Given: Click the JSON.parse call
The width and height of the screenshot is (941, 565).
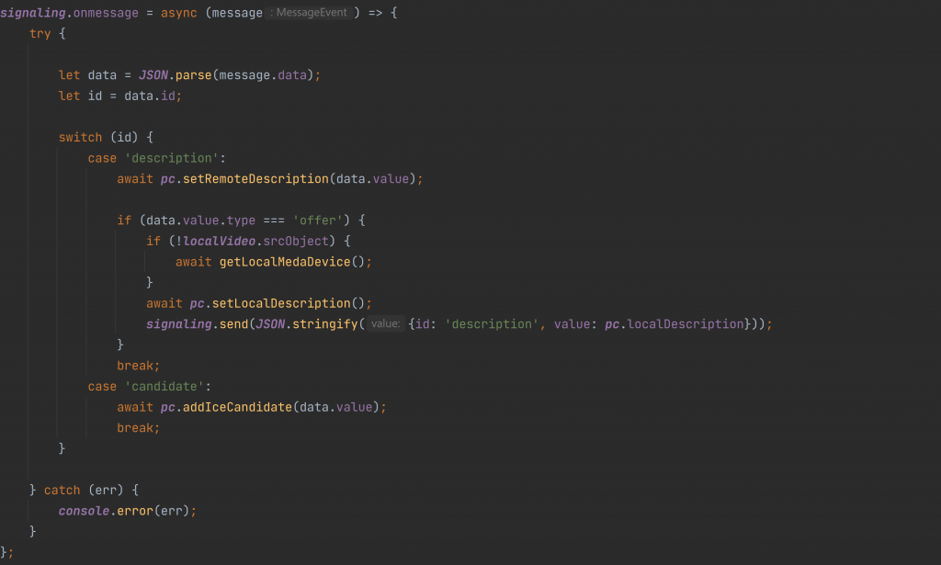Looking at the screenshot, I should [176, 75].
